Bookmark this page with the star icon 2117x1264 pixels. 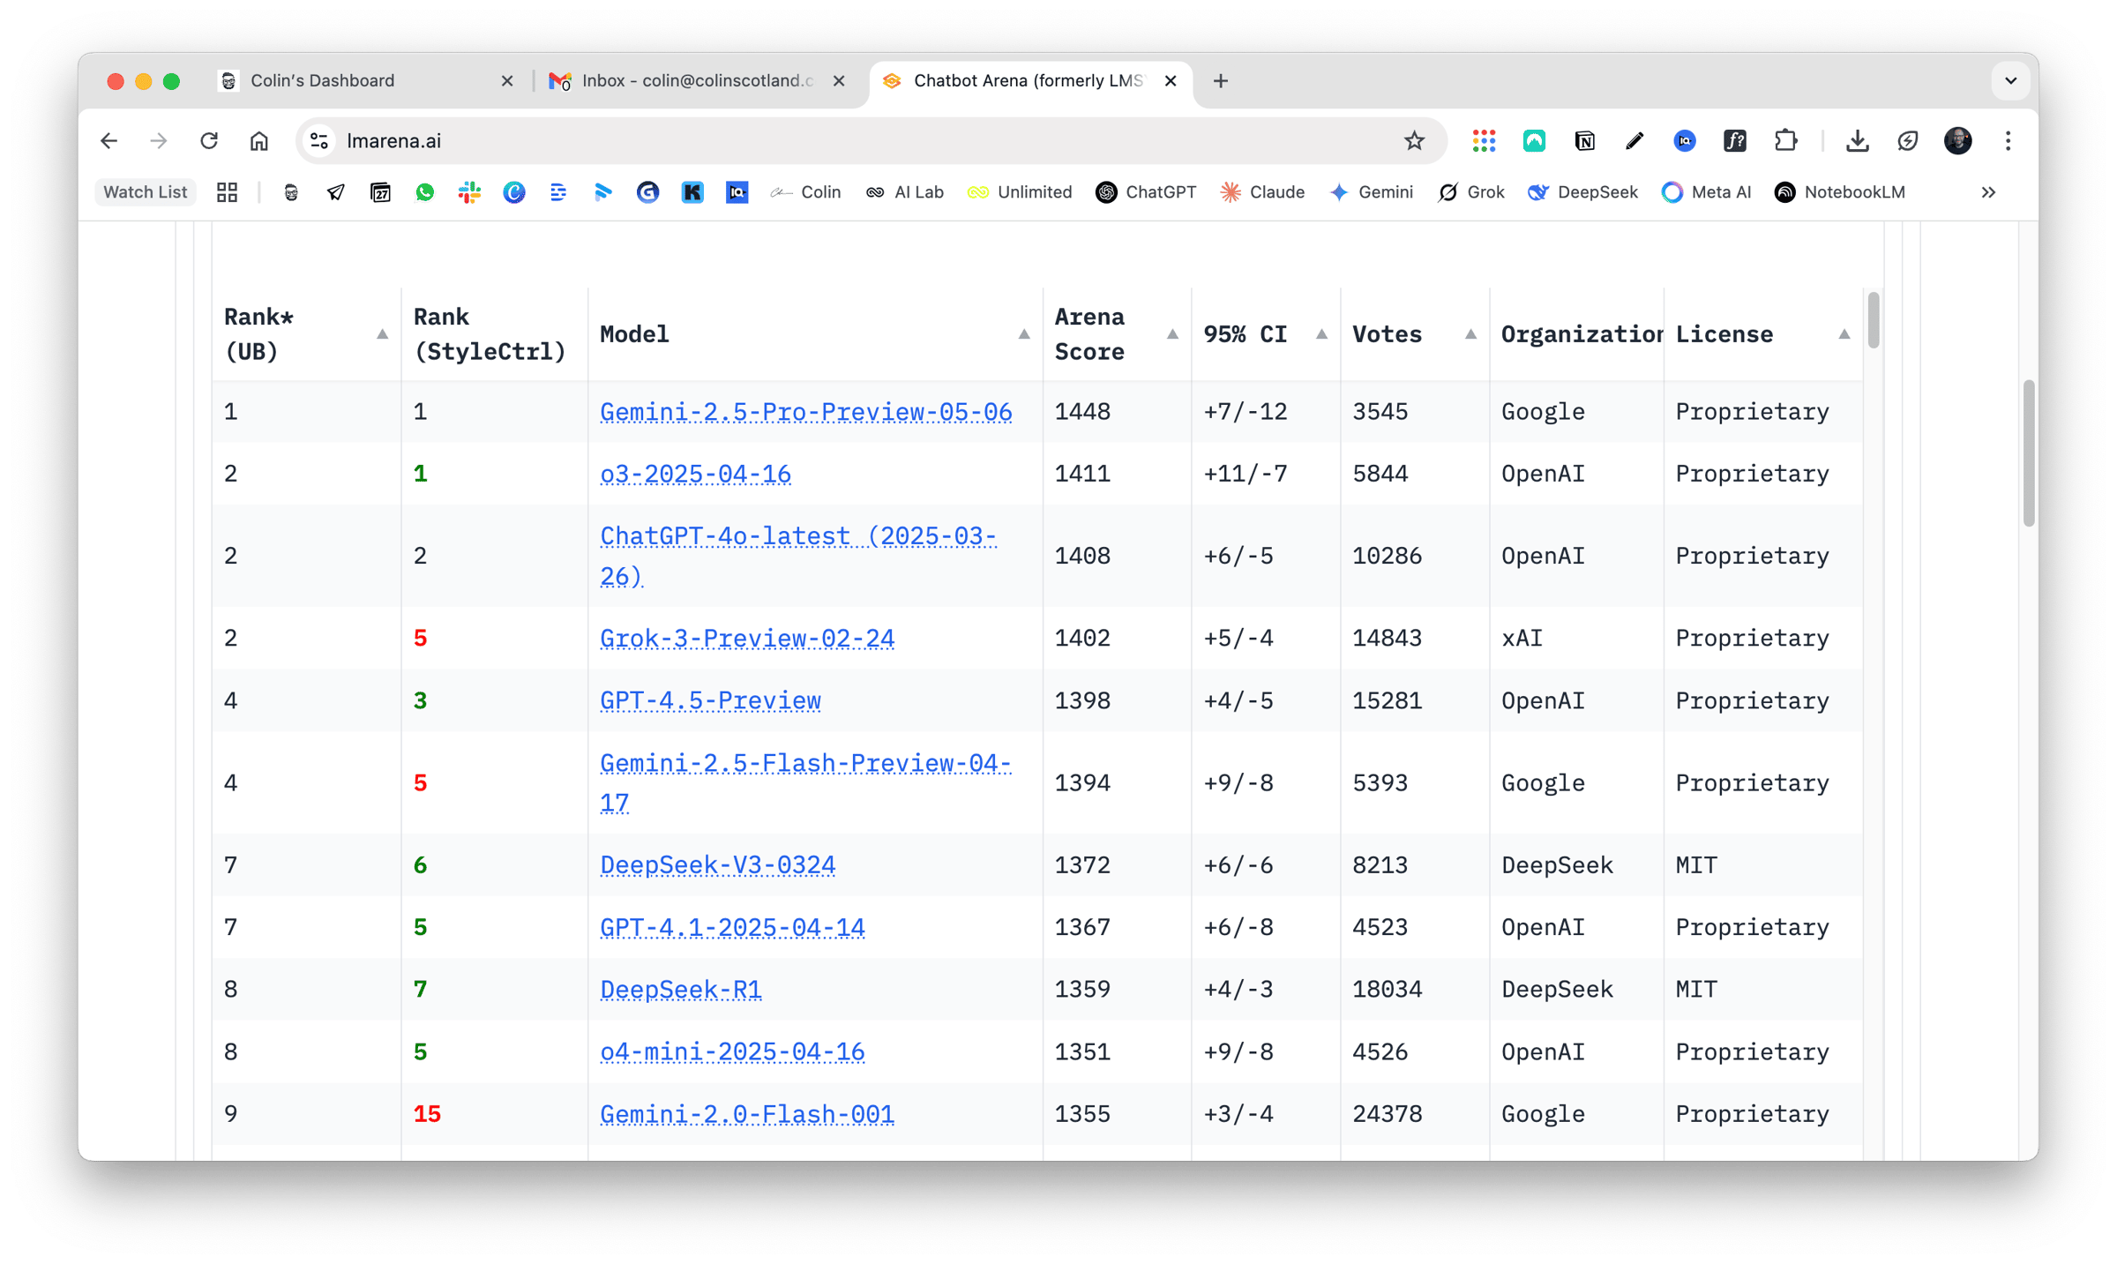click(x=1414, y=141)
